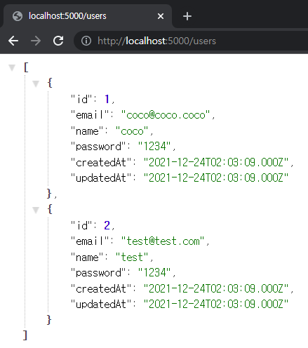Click the second user's password value "1234"
This screenshot has height=348, width=308.
click(154, 273)
